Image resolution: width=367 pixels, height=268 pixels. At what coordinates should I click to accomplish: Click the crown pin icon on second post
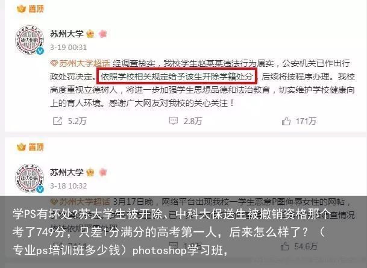click(x=21, y=147)
